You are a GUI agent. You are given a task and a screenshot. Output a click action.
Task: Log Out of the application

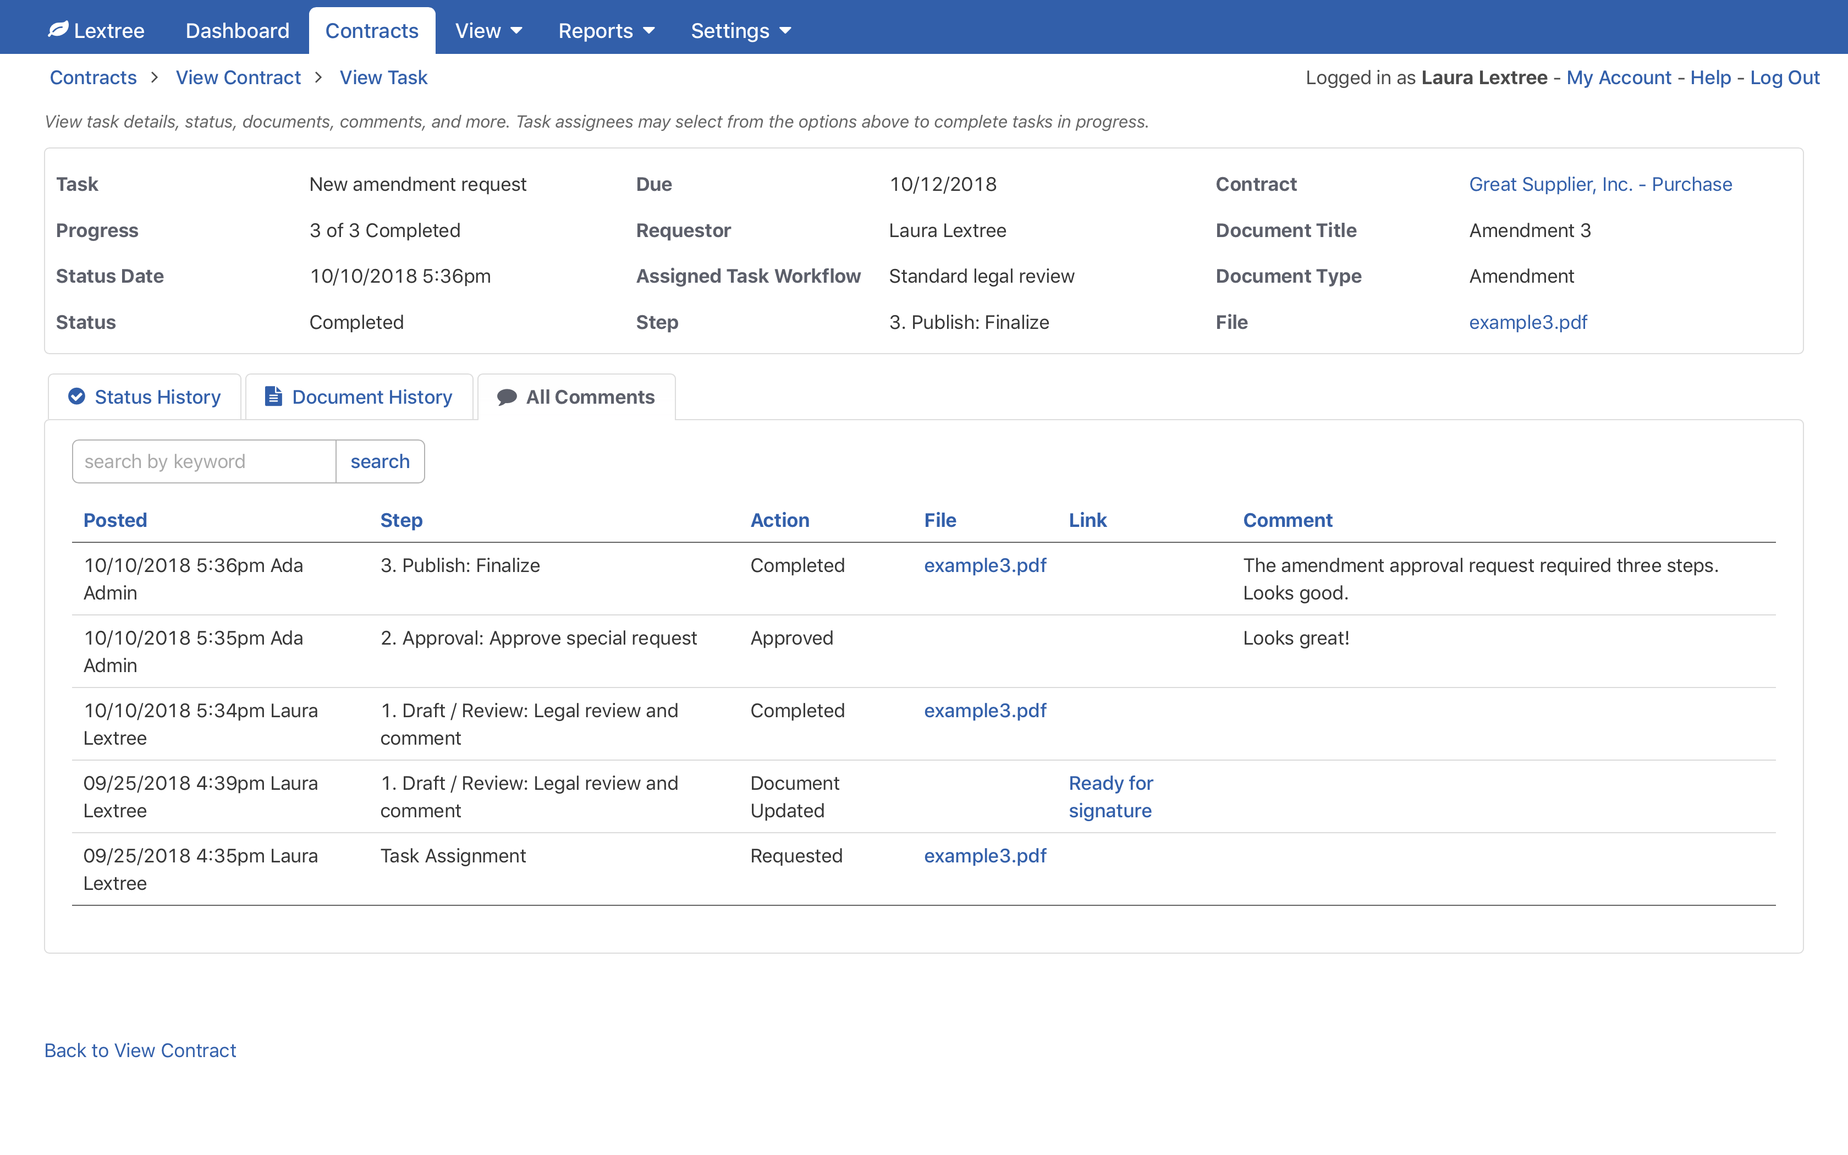(x=1785, y=77)
